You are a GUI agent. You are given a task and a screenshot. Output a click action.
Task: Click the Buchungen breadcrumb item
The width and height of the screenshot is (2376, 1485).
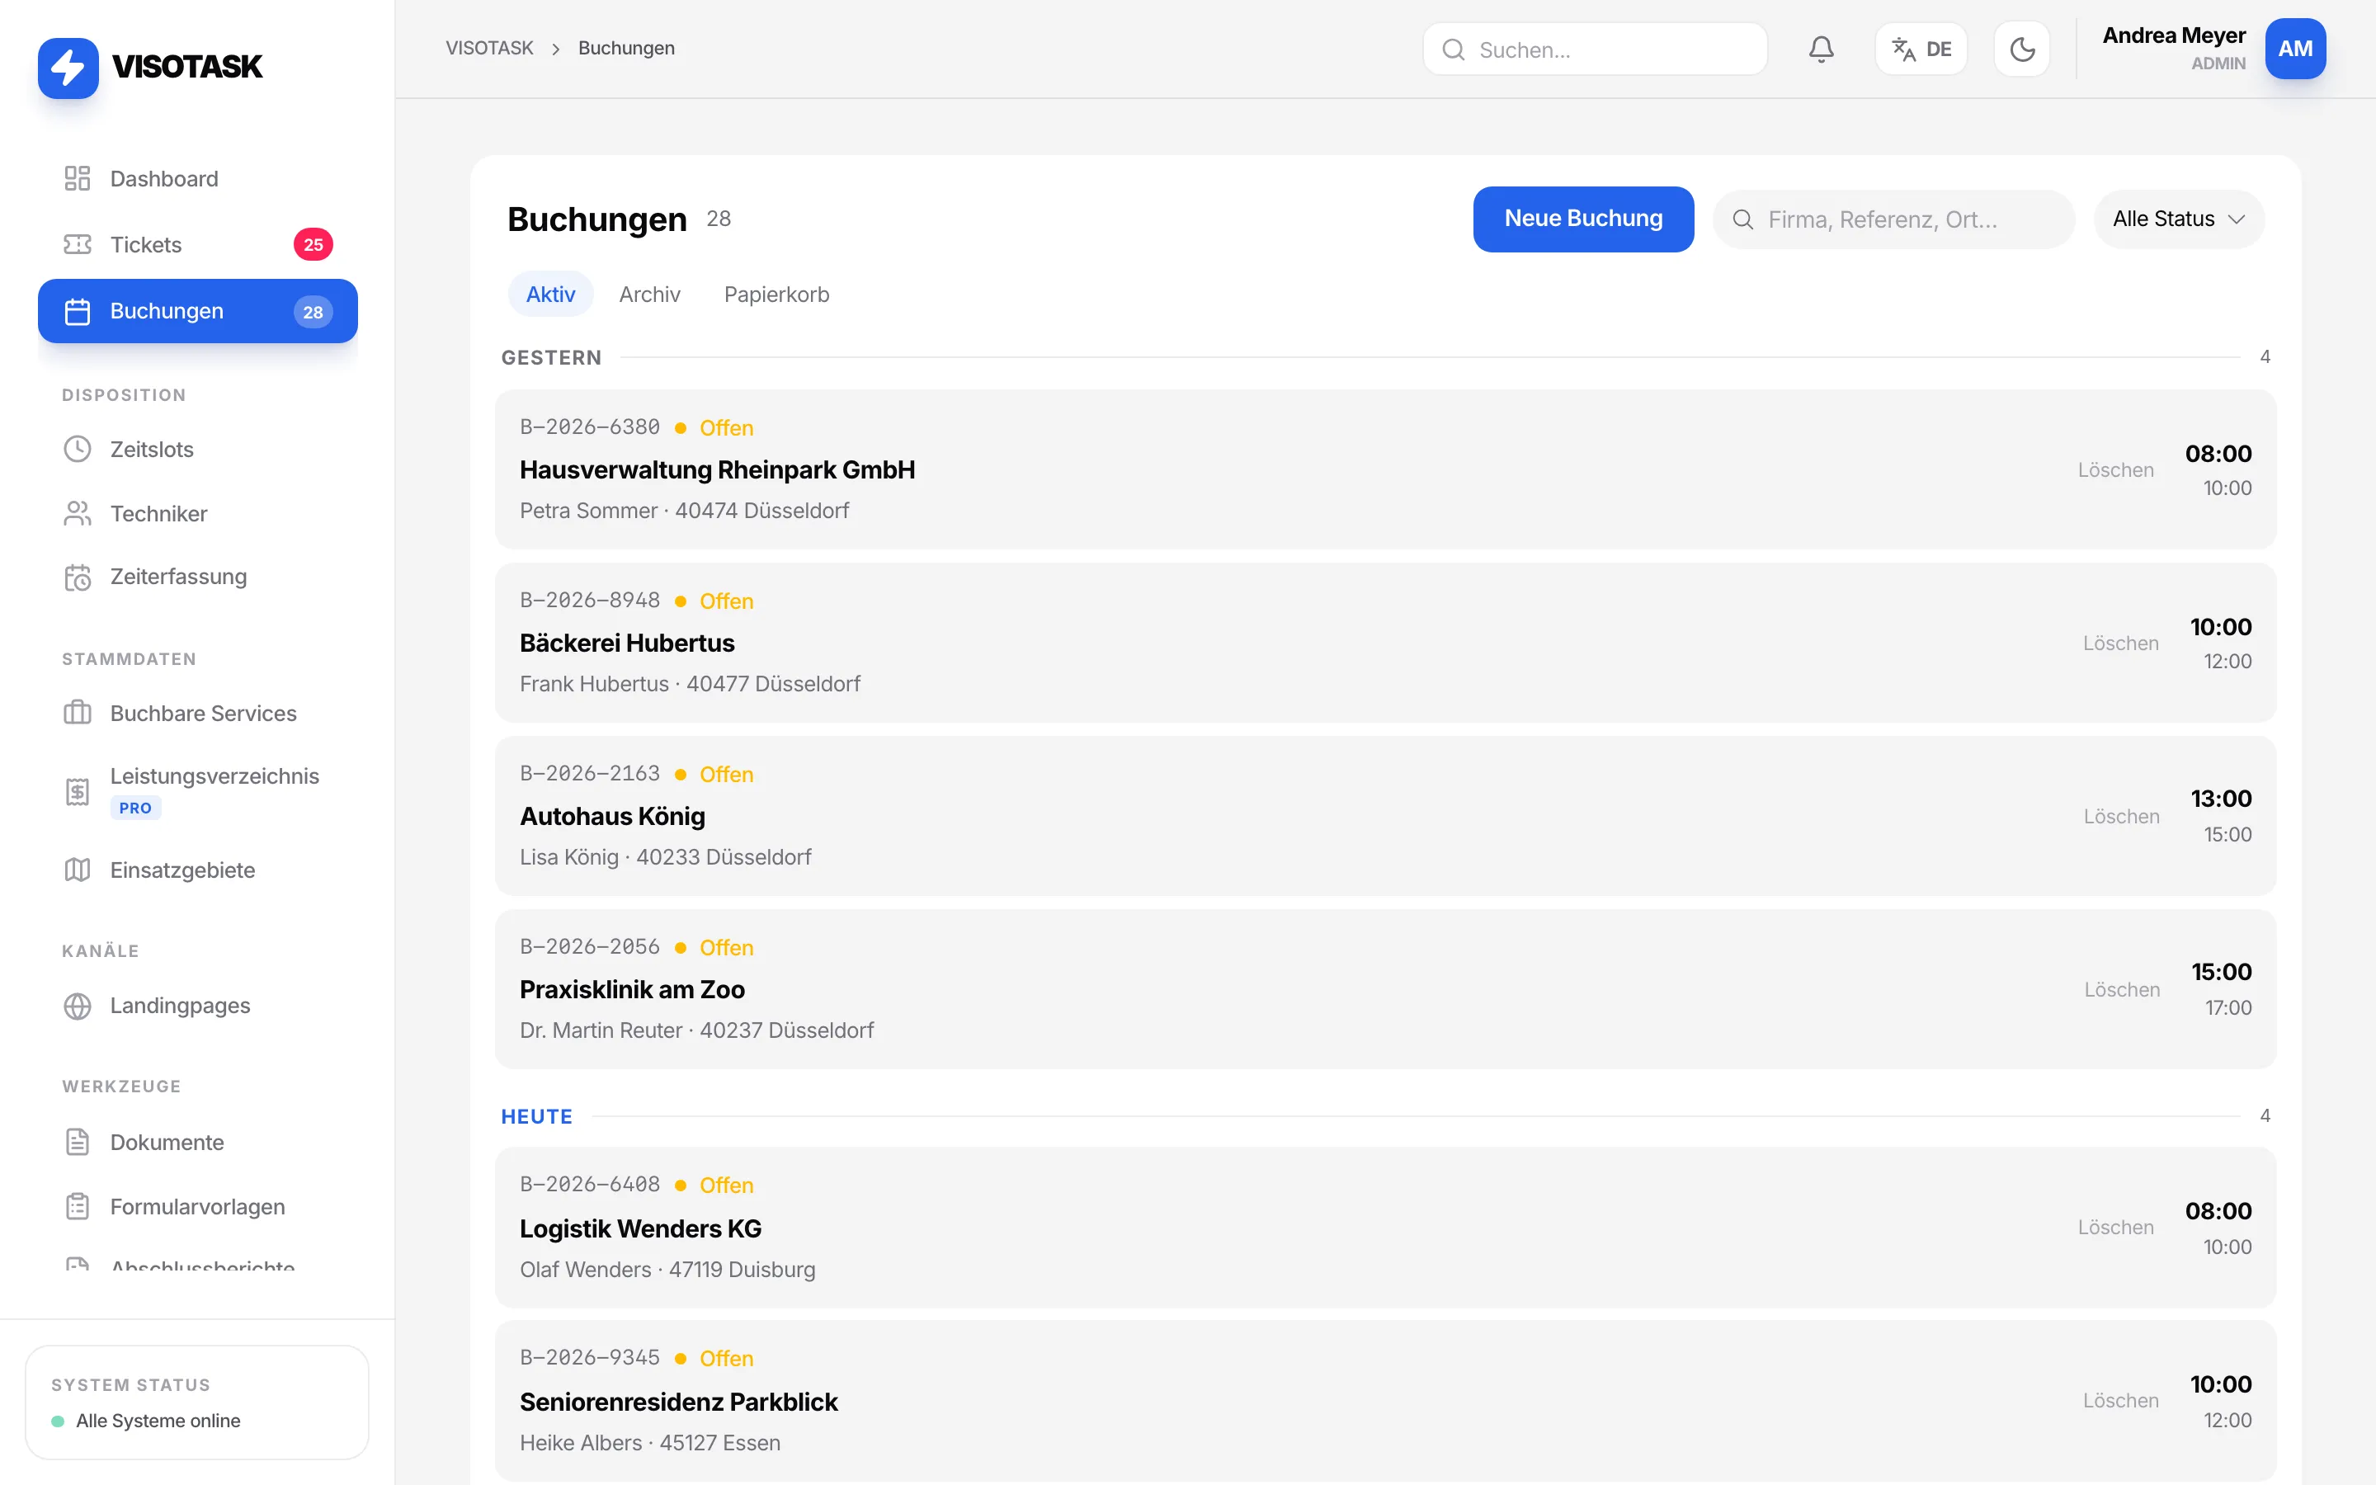click(x=626, y=48)
